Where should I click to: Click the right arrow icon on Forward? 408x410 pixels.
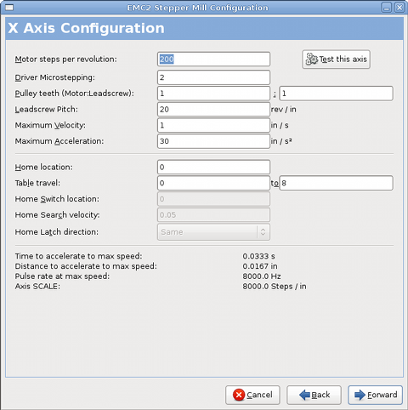click(360, 395)
